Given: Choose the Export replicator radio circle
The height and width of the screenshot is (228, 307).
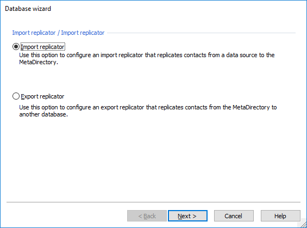Looking at the screenshot, I should [16, 96].
